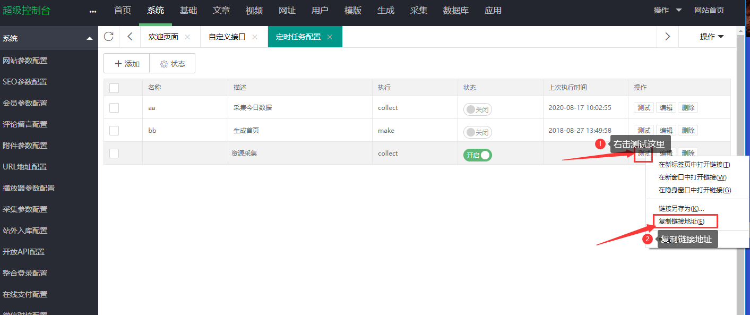Check the select-all checkbox in table header
The image size is (750, 315).
point(114,88)
